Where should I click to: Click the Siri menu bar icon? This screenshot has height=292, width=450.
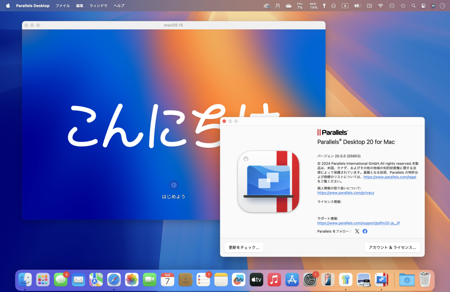click(433, 6)
